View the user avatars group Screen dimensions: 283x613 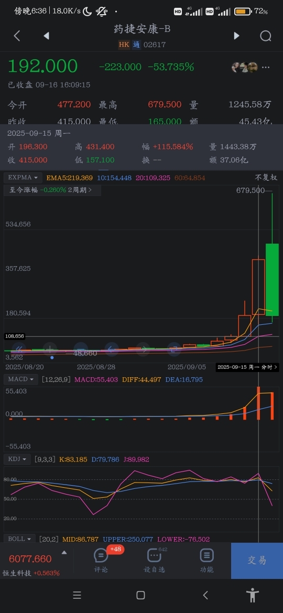(244, 67)
